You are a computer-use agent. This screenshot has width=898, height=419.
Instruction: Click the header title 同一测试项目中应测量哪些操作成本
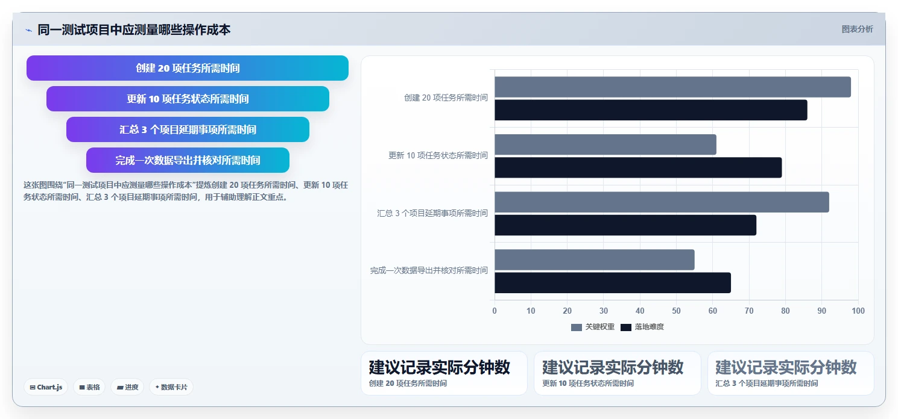click(134, 29)
